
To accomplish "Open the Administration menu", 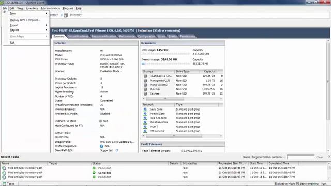I will pos(50,8).
